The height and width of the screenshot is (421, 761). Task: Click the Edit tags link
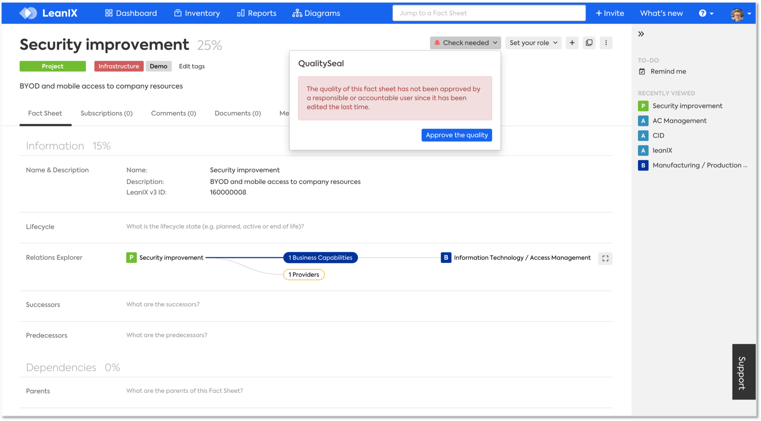pos(192,66)
